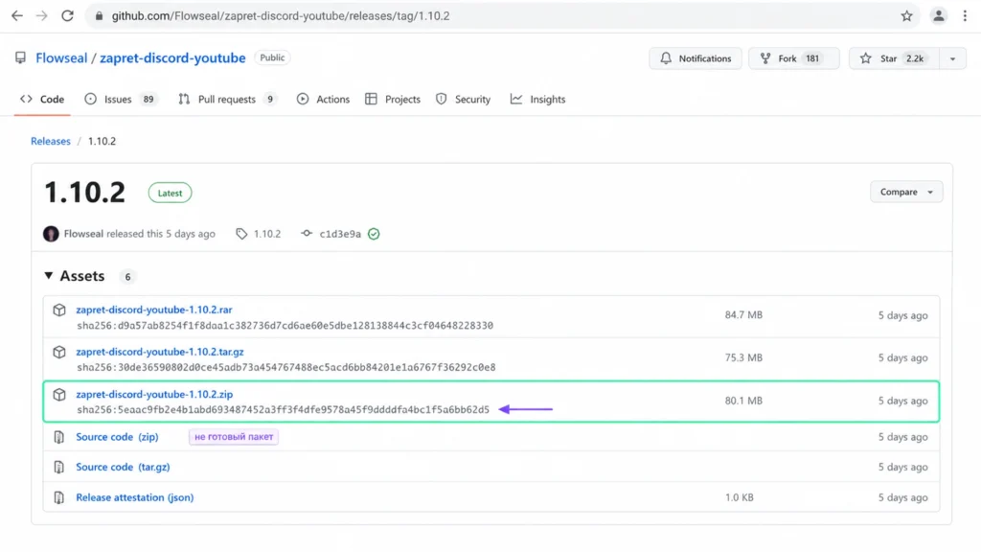Viewport: 981px width, 552px height.
Task: Click file icon of Source code (tar.gz)
Action: 58,467
